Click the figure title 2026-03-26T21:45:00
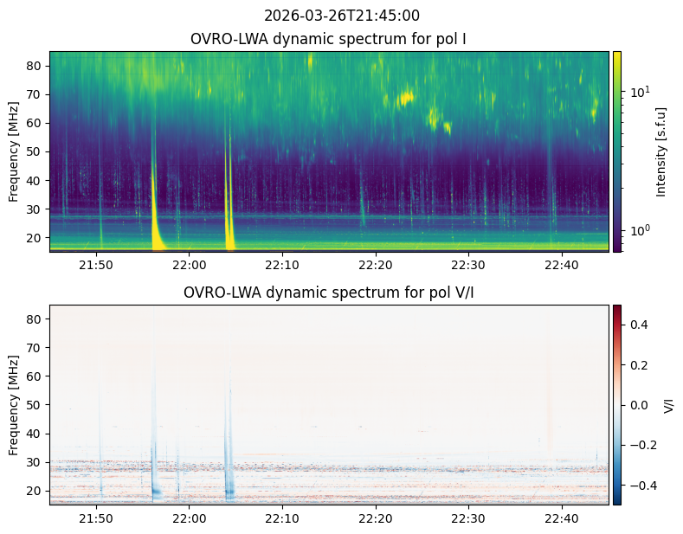 [341, 16]
